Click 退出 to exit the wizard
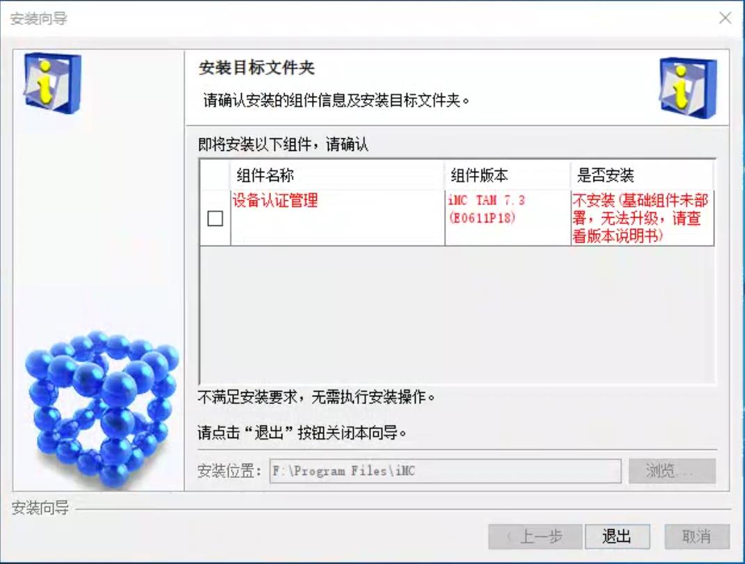Screen dimensions: 745x564 click(617, 536)
